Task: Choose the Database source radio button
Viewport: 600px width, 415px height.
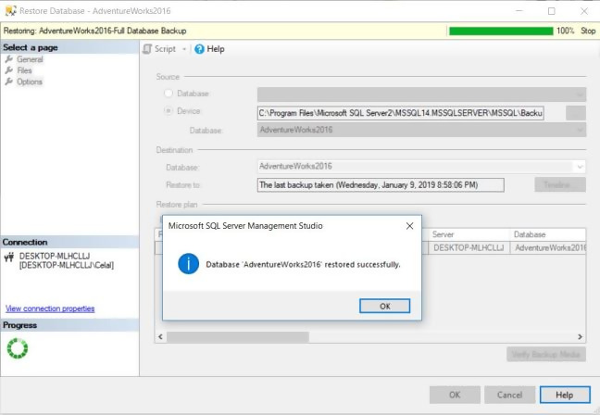Action: 169,93
